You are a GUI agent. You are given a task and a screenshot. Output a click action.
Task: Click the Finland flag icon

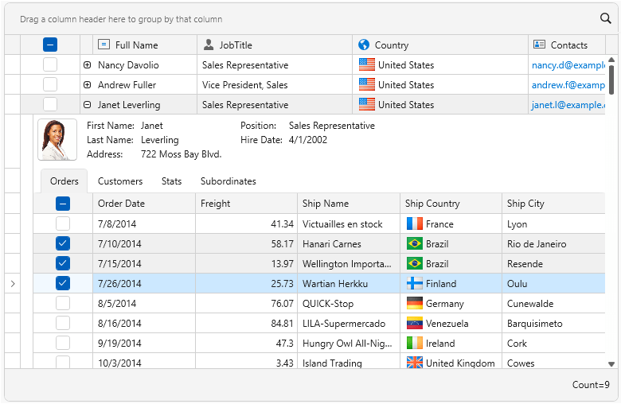point(414,283)
